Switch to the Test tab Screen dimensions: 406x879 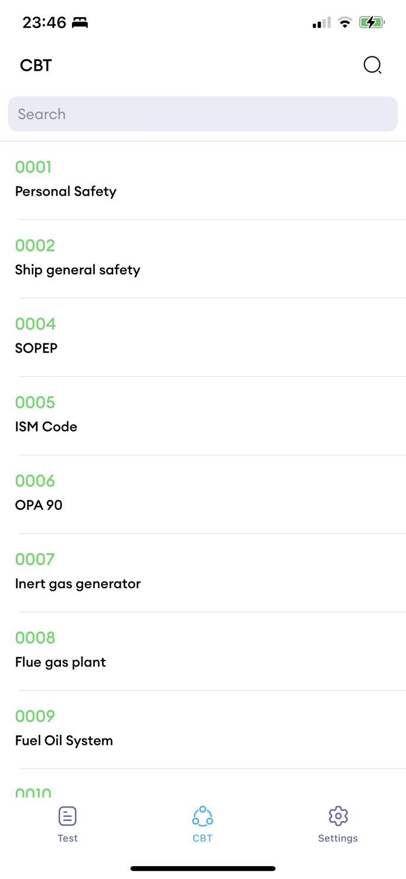click(x=67, y=823)
